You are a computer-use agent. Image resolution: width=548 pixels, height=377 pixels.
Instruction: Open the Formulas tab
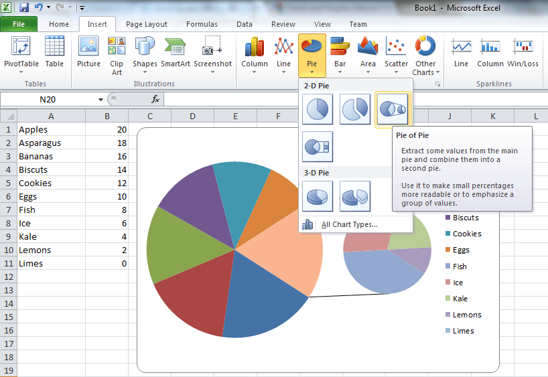(202, 24)
